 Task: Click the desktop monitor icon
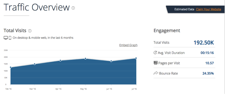point(6,38)
